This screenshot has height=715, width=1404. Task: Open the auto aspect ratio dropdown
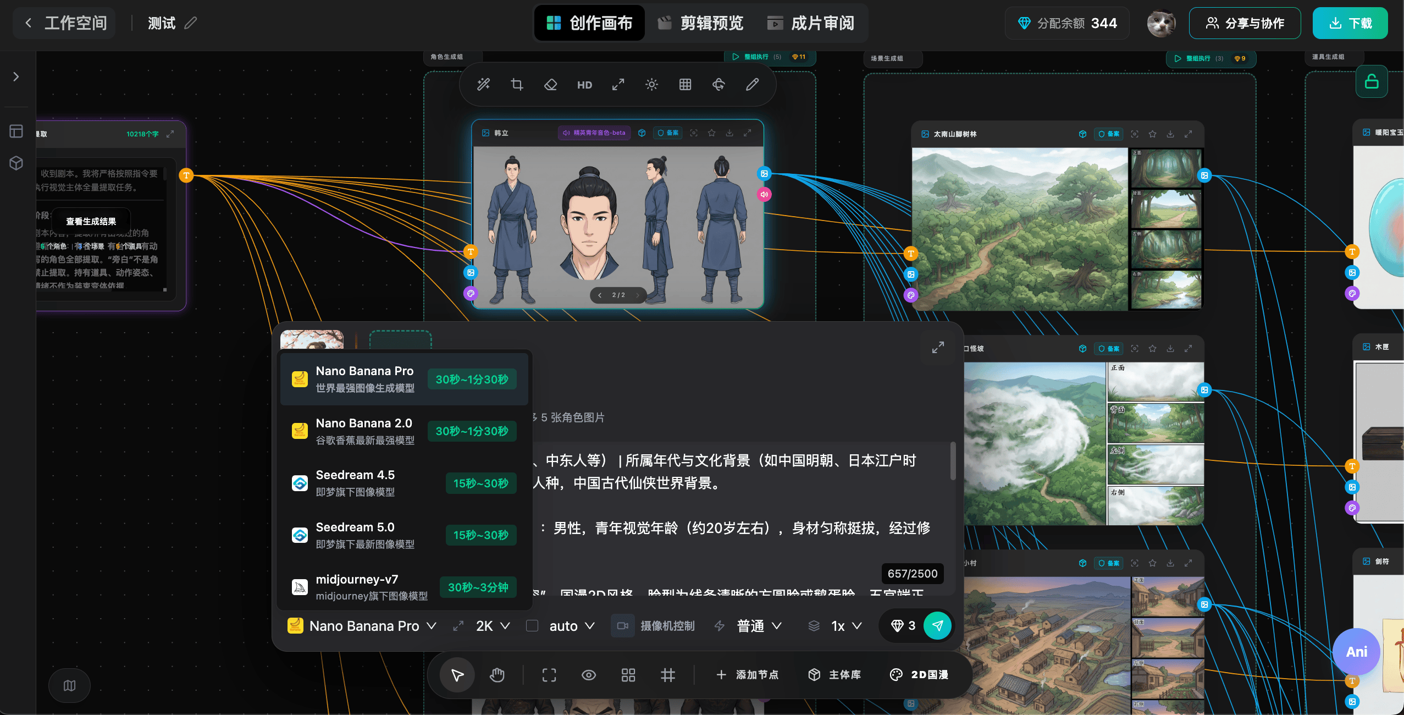[572, 626]
